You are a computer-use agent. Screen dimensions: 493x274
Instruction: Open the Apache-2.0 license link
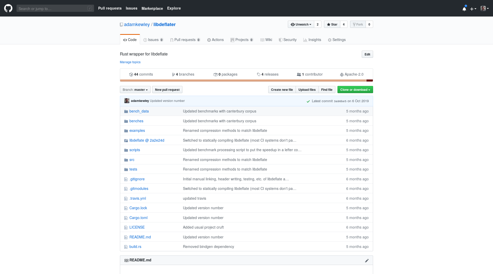(352, 74)
